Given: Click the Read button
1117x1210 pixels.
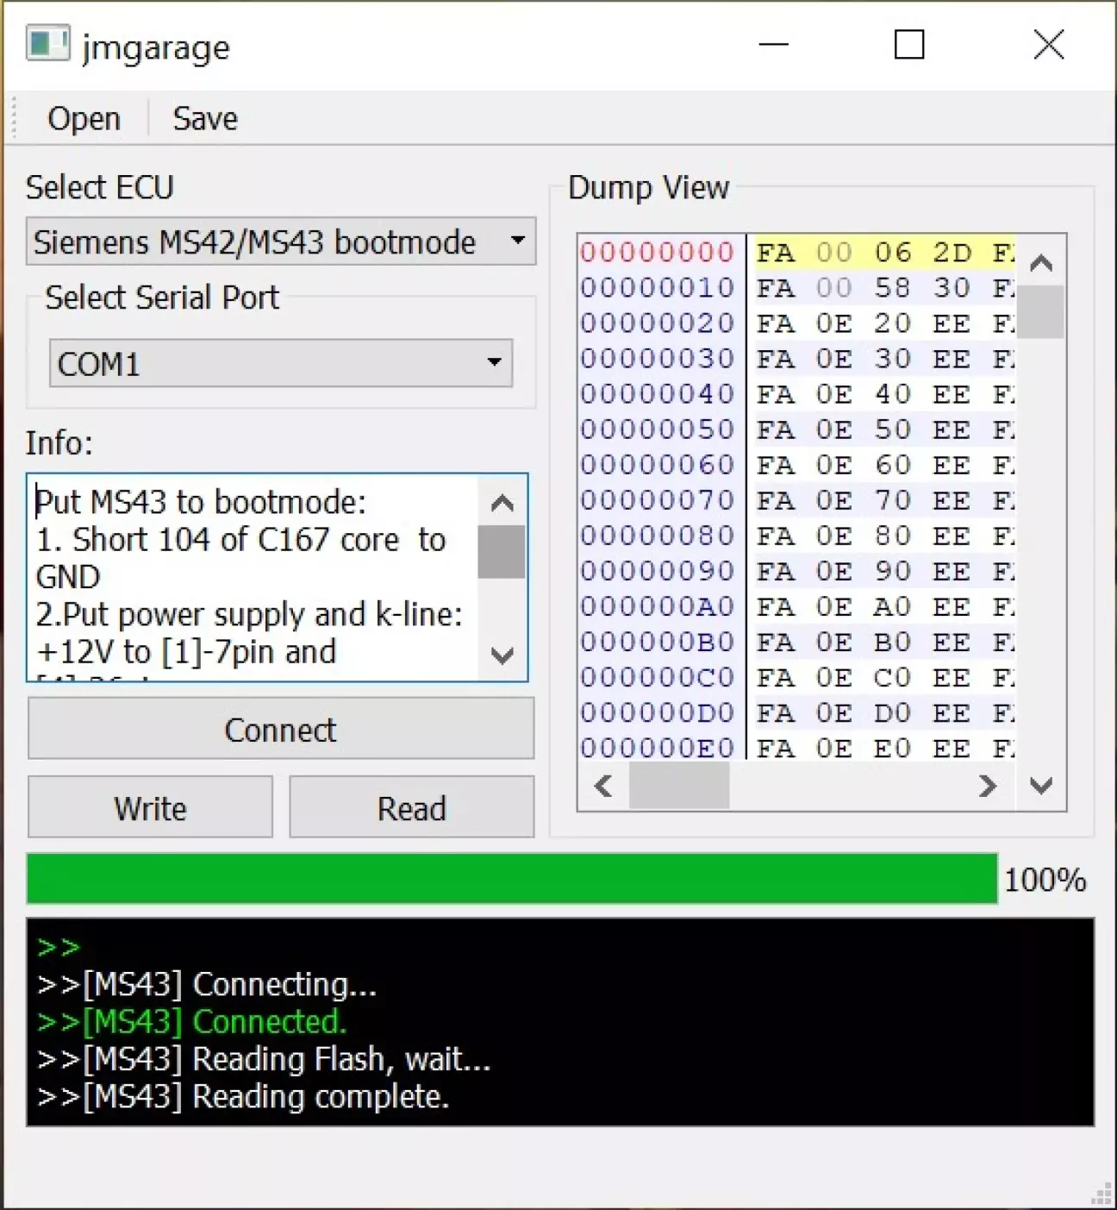Looking at the screenshot, I should tap(412, 808).
